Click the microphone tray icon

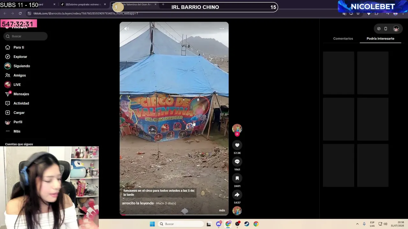364,224
